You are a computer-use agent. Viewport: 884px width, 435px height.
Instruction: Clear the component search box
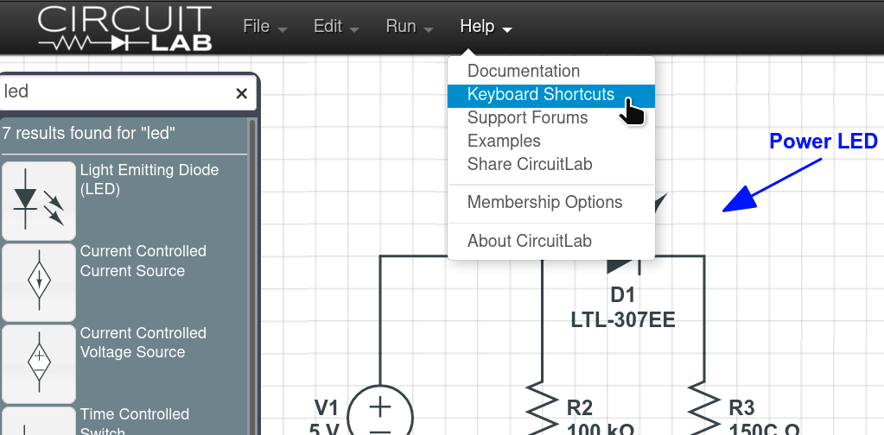tap(241, 93)
